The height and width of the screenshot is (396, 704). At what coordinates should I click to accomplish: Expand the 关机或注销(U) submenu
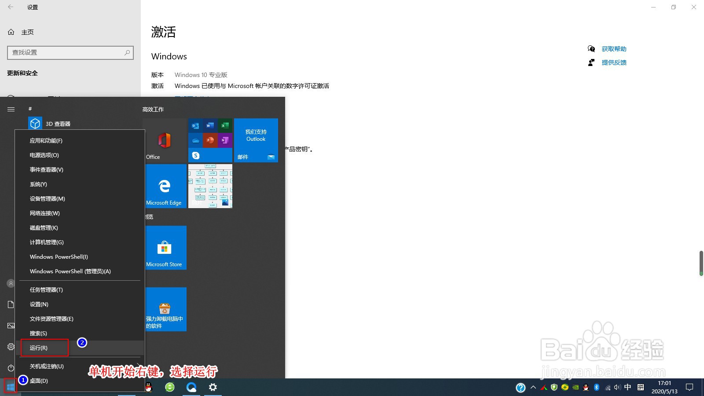click(46, 366)
